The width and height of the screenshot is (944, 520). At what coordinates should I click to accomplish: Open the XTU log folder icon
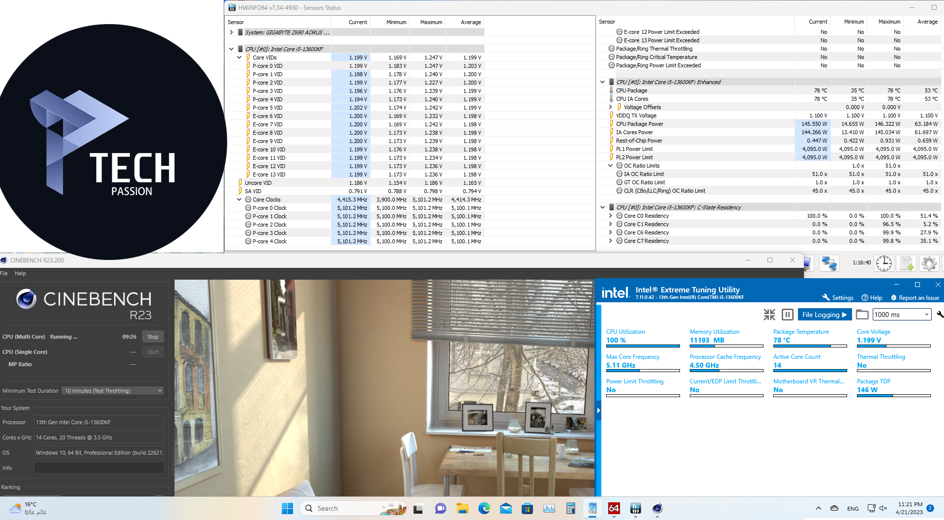pos(862,315)
